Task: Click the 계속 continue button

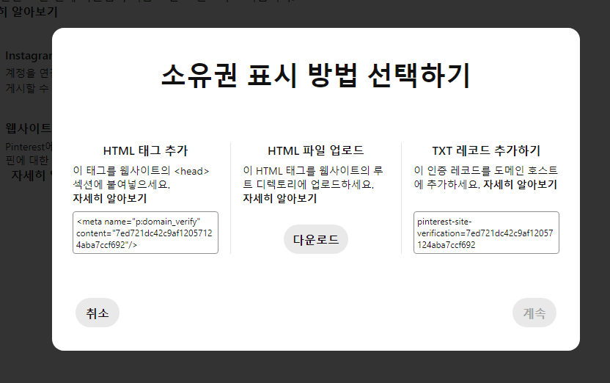Action: (x=534, y=313)
